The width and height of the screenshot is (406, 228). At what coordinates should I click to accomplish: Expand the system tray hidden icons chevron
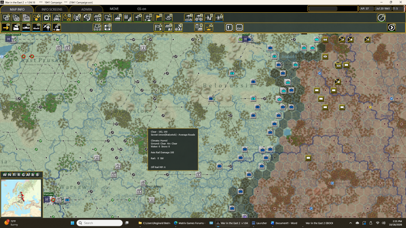(351, 223)
